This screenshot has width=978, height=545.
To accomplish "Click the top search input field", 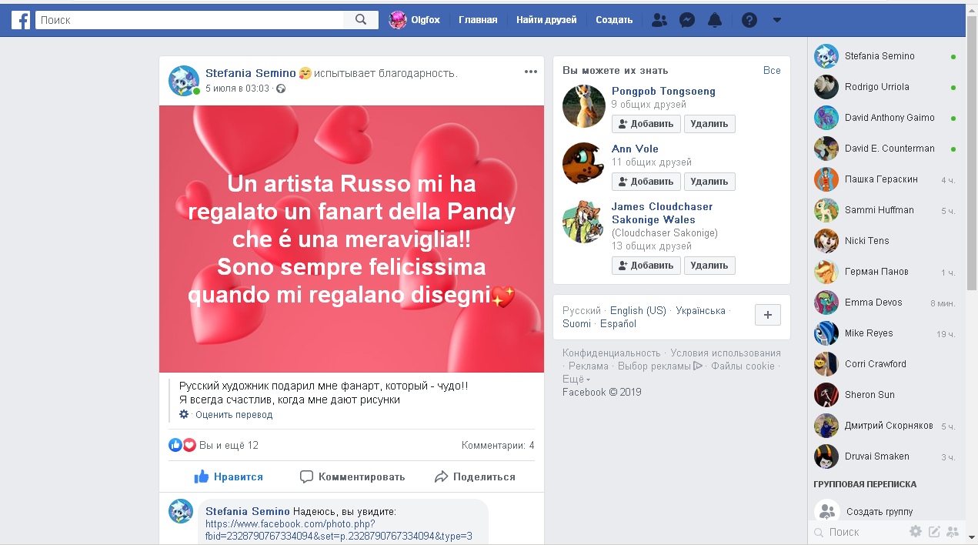I will (192, 20).
